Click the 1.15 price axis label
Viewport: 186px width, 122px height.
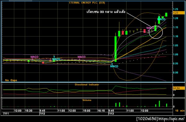click(175, 27)
